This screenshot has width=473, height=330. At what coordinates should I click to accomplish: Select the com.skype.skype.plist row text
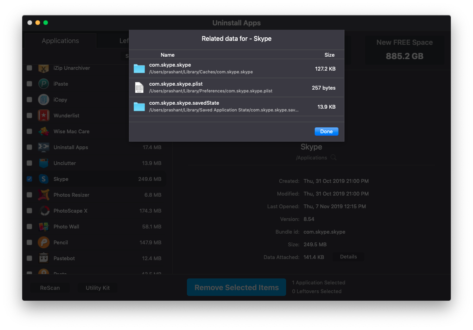(x=176, y=84)
